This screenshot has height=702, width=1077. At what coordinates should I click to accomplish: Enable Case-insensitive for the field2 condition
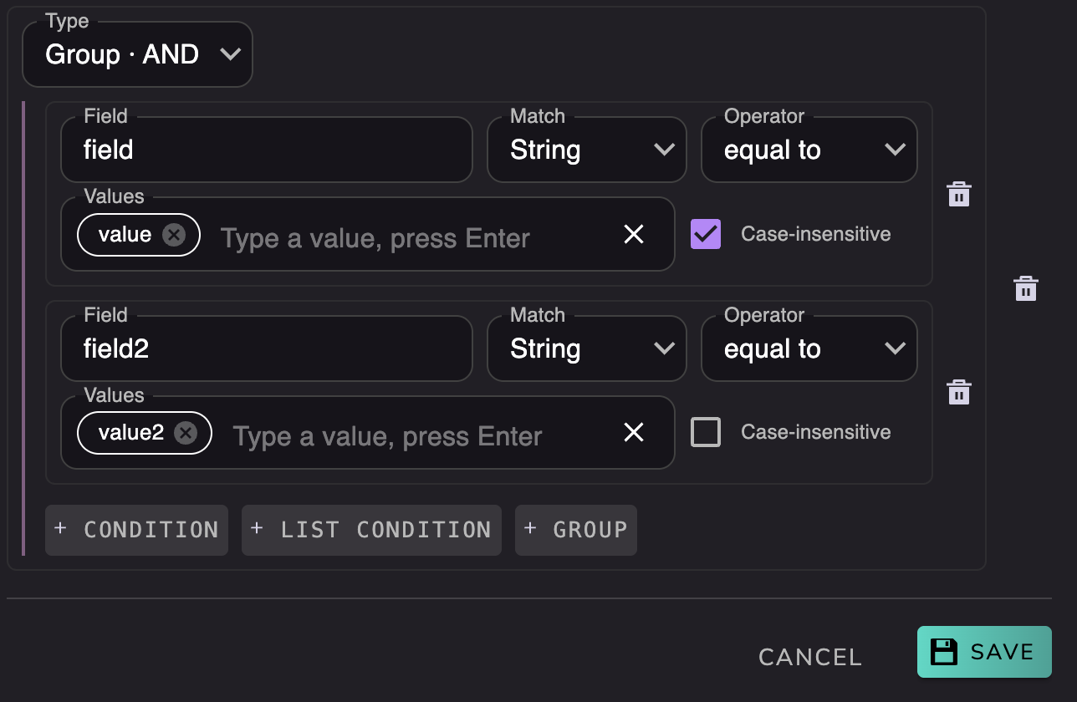coord(706,432)
